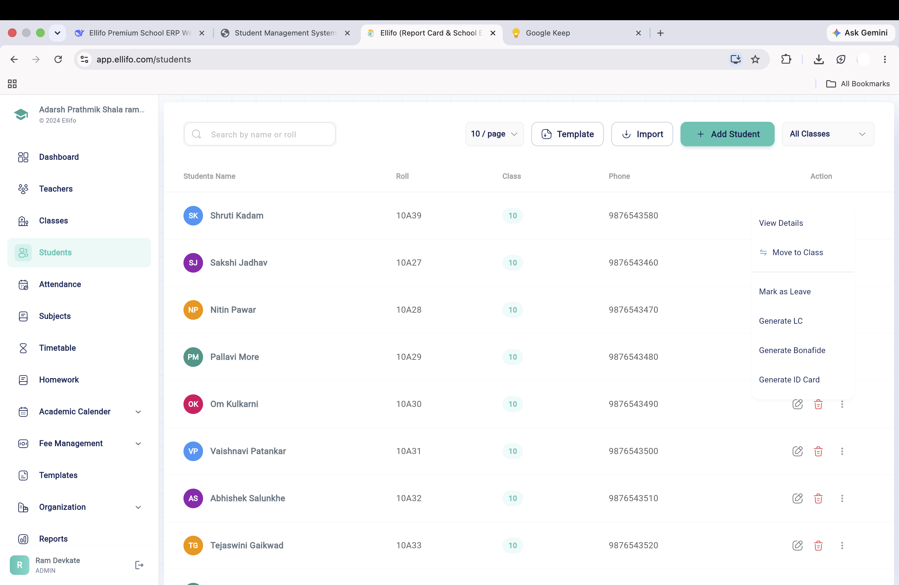Click Pallavi More's class 10 badge
This screenshot has width=899, height=585.
(x=512, y=357)
